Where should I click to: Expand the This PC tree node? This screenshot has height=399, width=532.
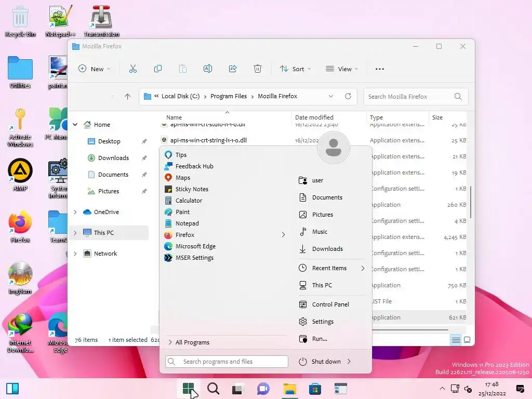coord(75,233)
